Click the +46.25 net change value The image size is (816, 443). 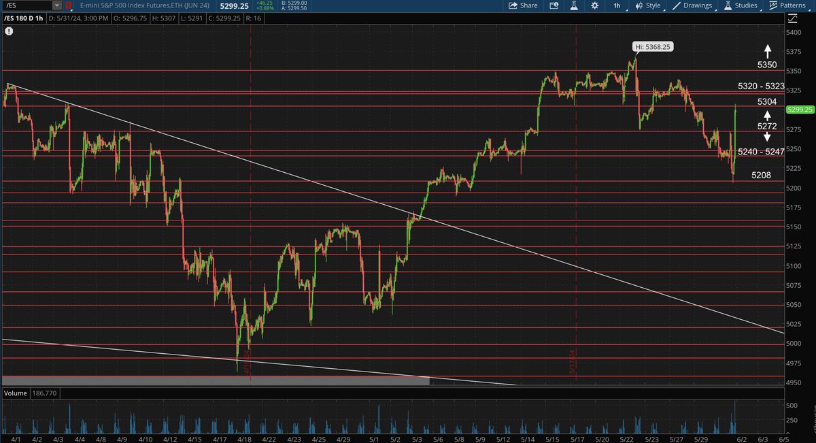point(265,3)
